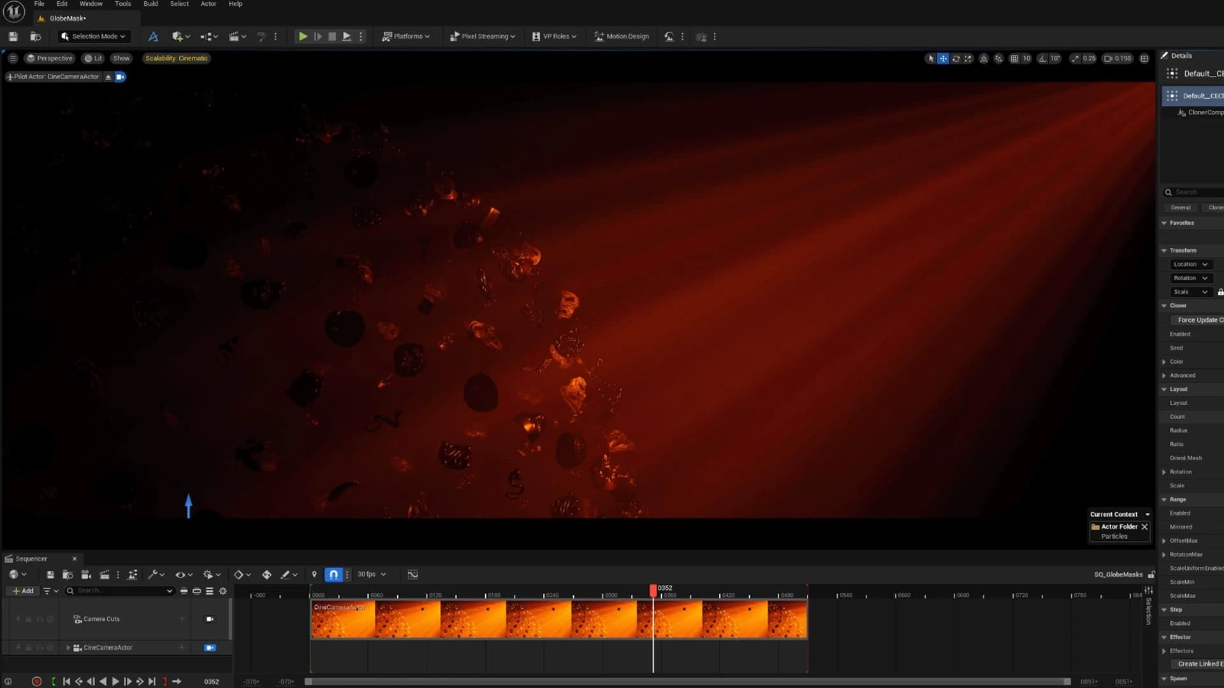
Task: Jump to sequence start
Action: click(66, 682)
